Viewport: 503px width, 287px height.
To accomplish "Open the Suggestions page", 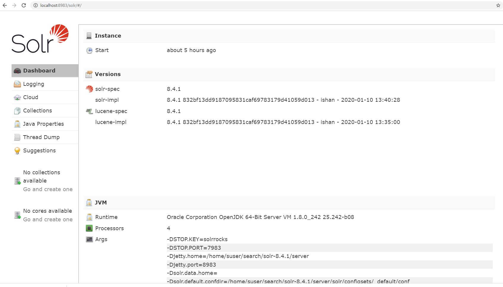I will point(45,151).
